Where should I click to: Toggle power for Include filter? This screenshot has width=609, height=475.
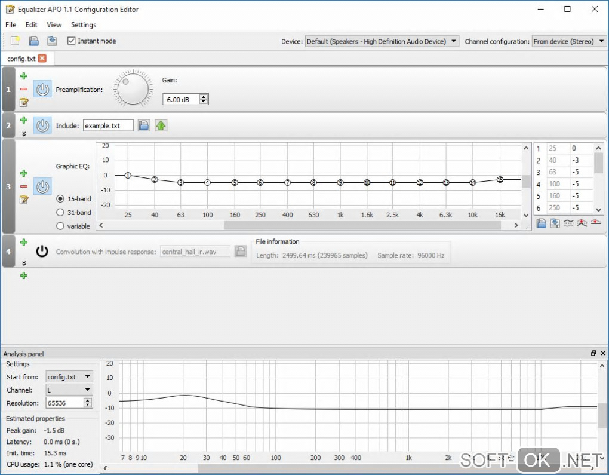coord(42,125)
